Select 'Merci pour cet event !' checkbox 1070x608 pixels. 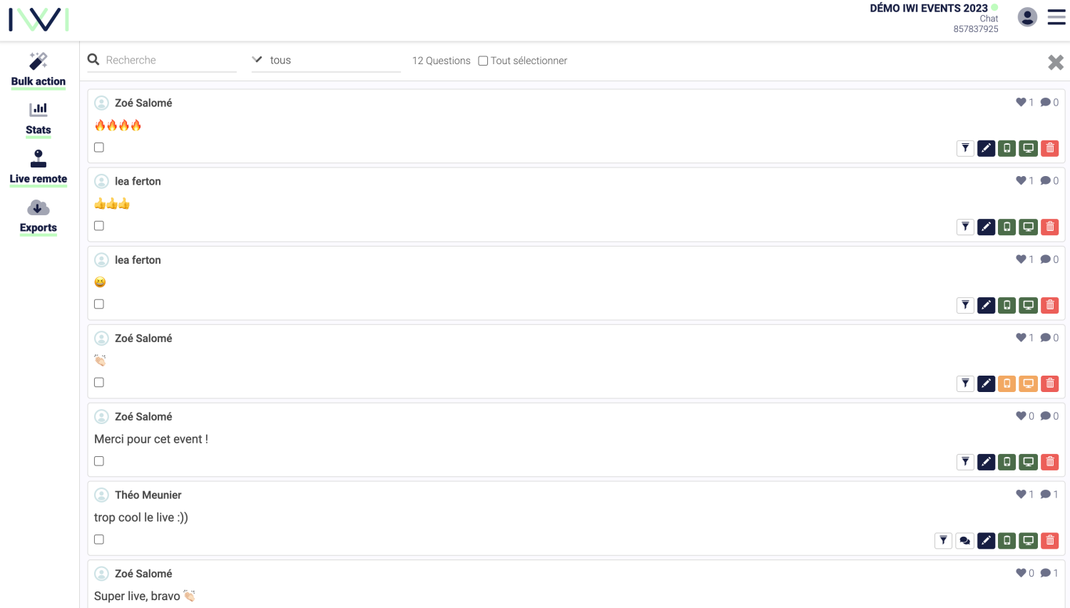(99, 461)
